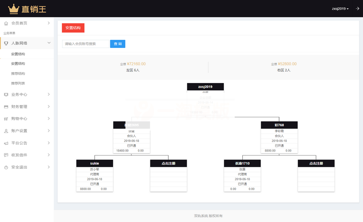363x222 pixels.
Task: Click the user icon for 账户设置
Action: point(6,131)
